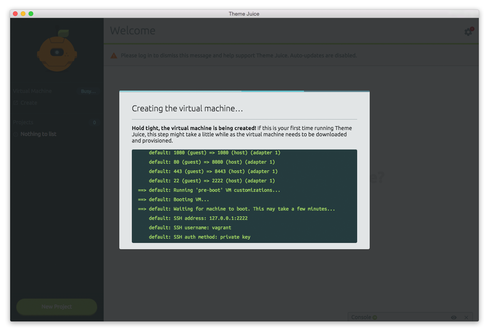This screenshot has width=489, height=332.
Task: Click the 'Waiting for machine to boot' log line
Action: pyautogui.click(x=237, y=209)
